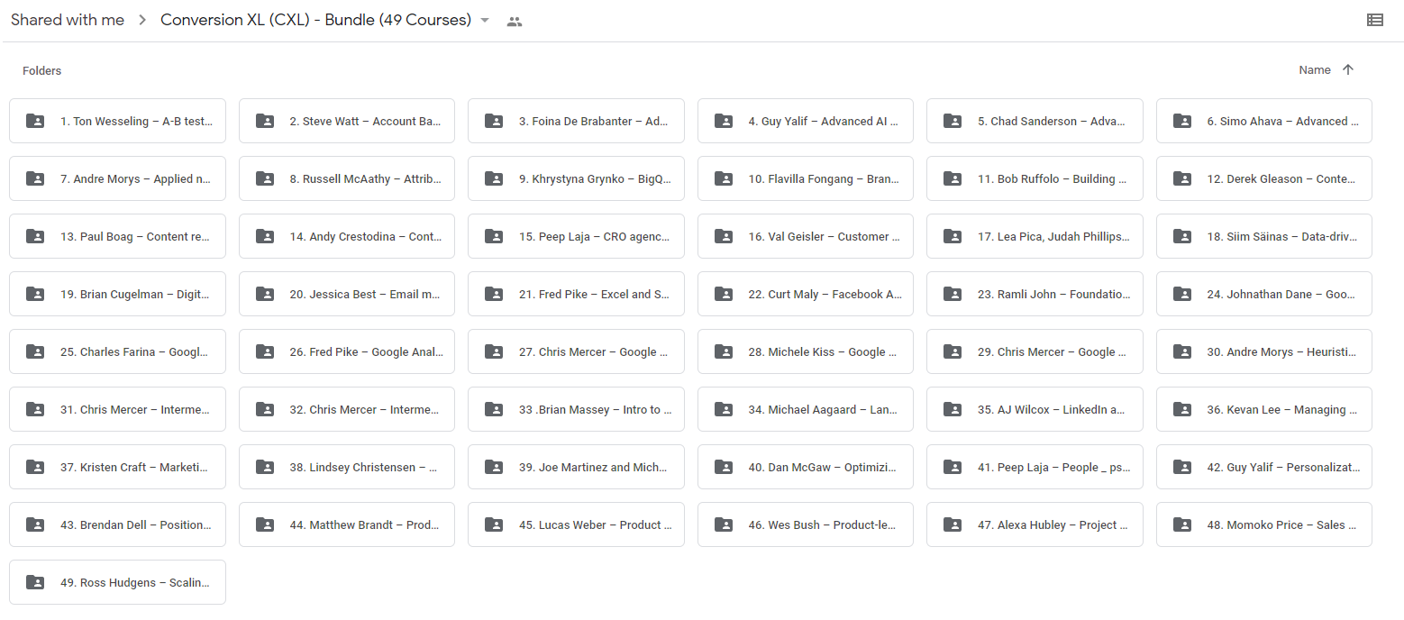Viewport: 1404px width, 620px height.
Task: Go to Shared with me breadcrumb
Action: (68, 20)
